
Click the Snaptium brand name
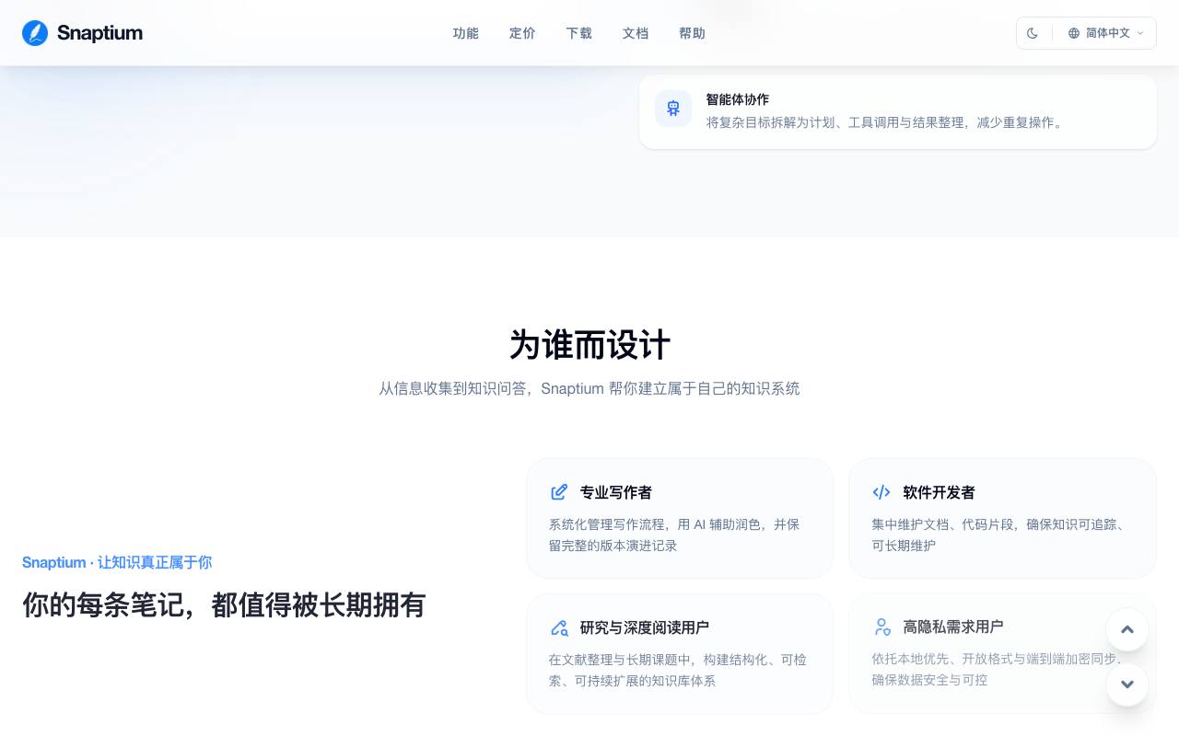[x=99, y=33]
